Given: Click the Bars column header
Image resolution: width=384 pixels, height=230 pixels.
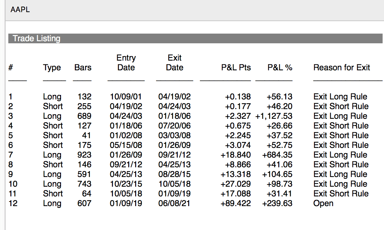Looking at the screenshot, I should [x=83, y=68].
